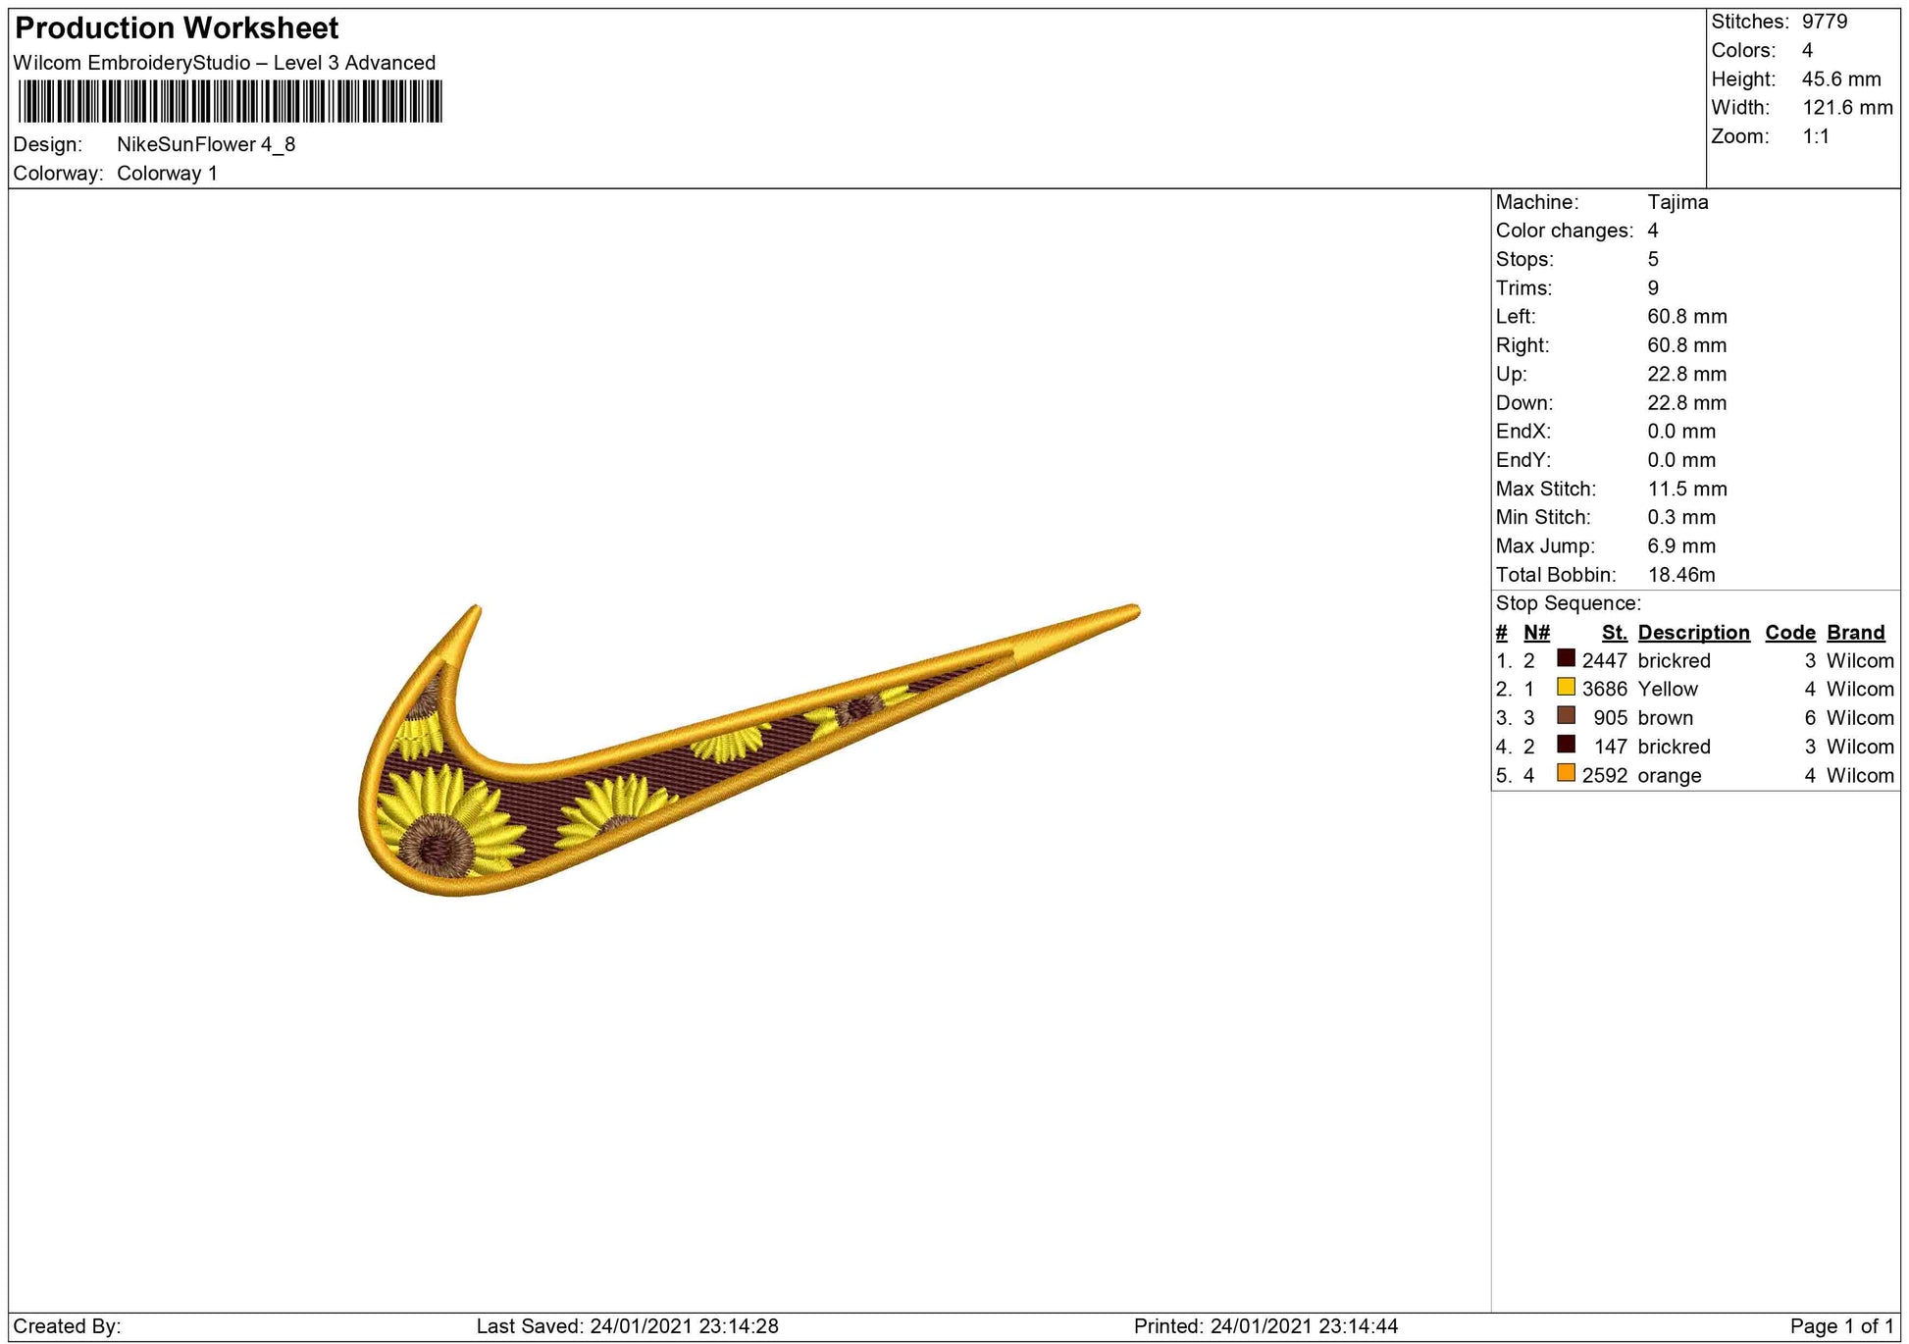Click the brown color swatch in row 3
The image size is (1909, 1344).
[x=1567, y=715]
